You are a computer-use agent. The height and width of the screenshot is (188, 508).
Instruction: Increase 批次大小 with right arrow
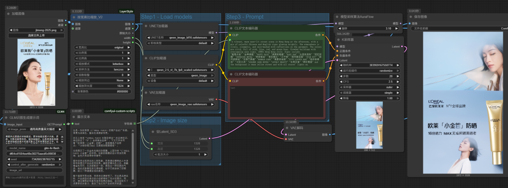206,155
